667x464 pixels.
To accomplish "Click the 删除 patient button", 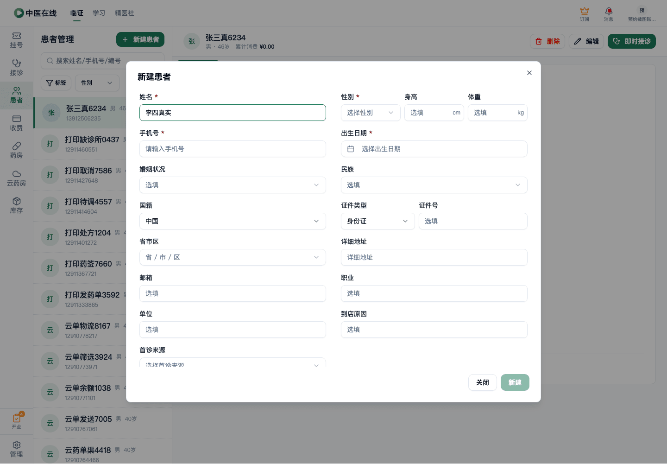I will coord(547,41).
